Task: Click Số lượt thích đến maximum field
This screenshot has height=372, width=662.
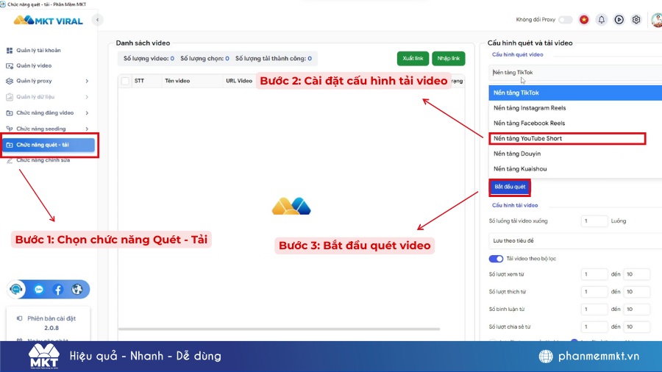Action: (636, 292)
